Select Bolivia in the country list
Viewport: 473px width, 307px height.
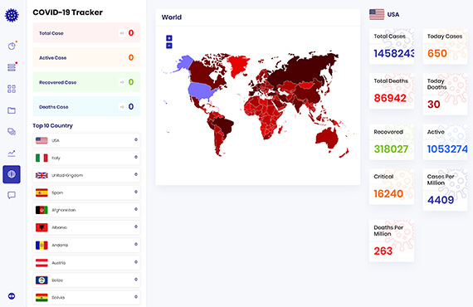pos(86,297)
